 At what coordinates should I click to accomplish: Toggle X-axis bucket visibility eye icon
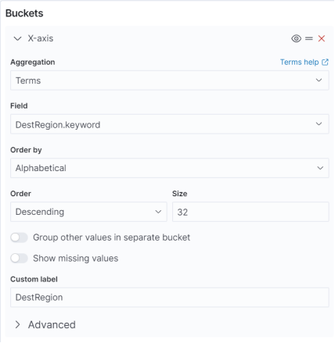coord(296,38)
